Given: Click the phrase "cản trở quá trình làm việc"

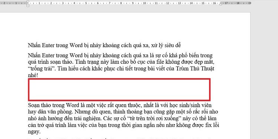Looking at the screenshot, I should tap(58, 125).
